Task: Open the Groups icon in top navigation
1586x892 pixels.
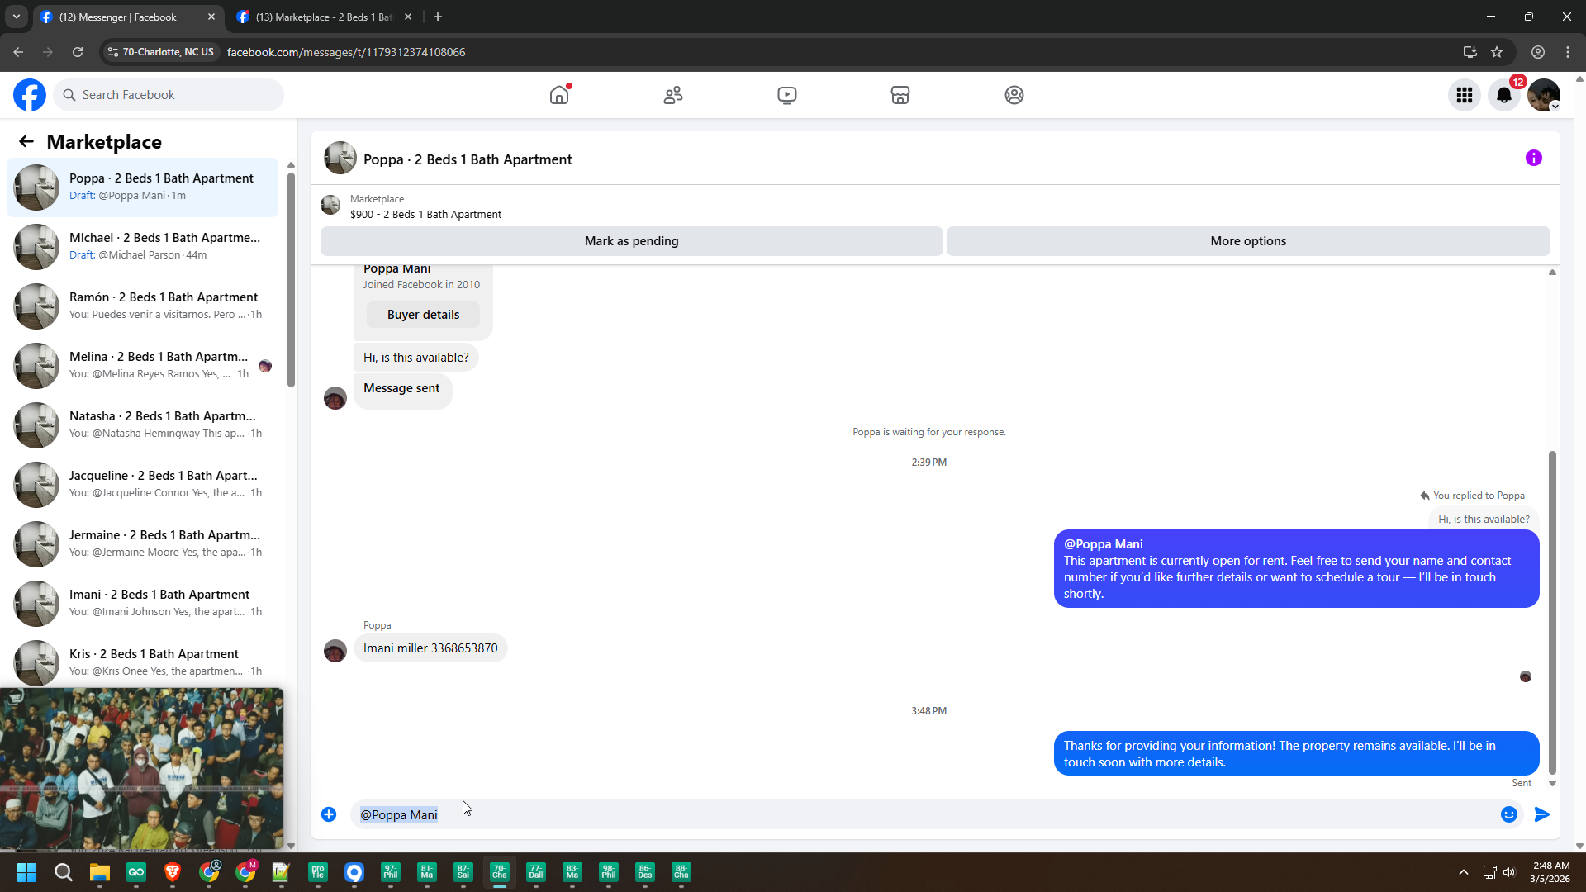Action: pyautogui.click(x=1014, y=95)
